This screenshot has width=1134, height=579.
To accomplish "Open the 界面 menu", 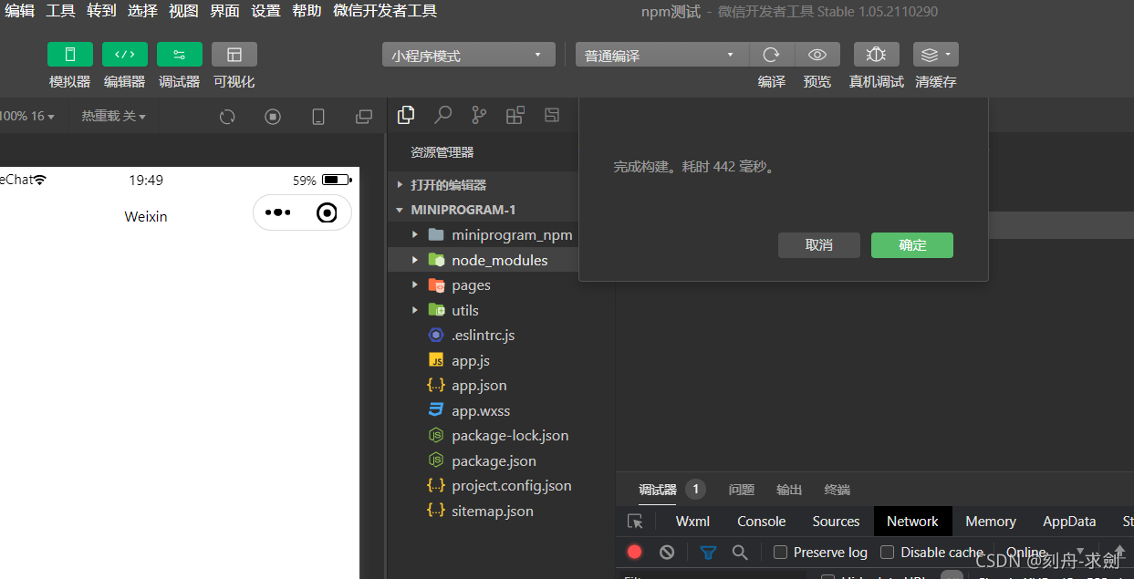I will click(x=224, y=11).
